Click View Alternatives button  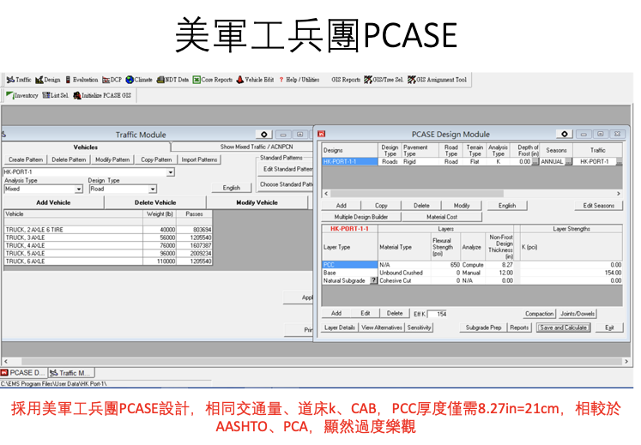coord(382,328)
